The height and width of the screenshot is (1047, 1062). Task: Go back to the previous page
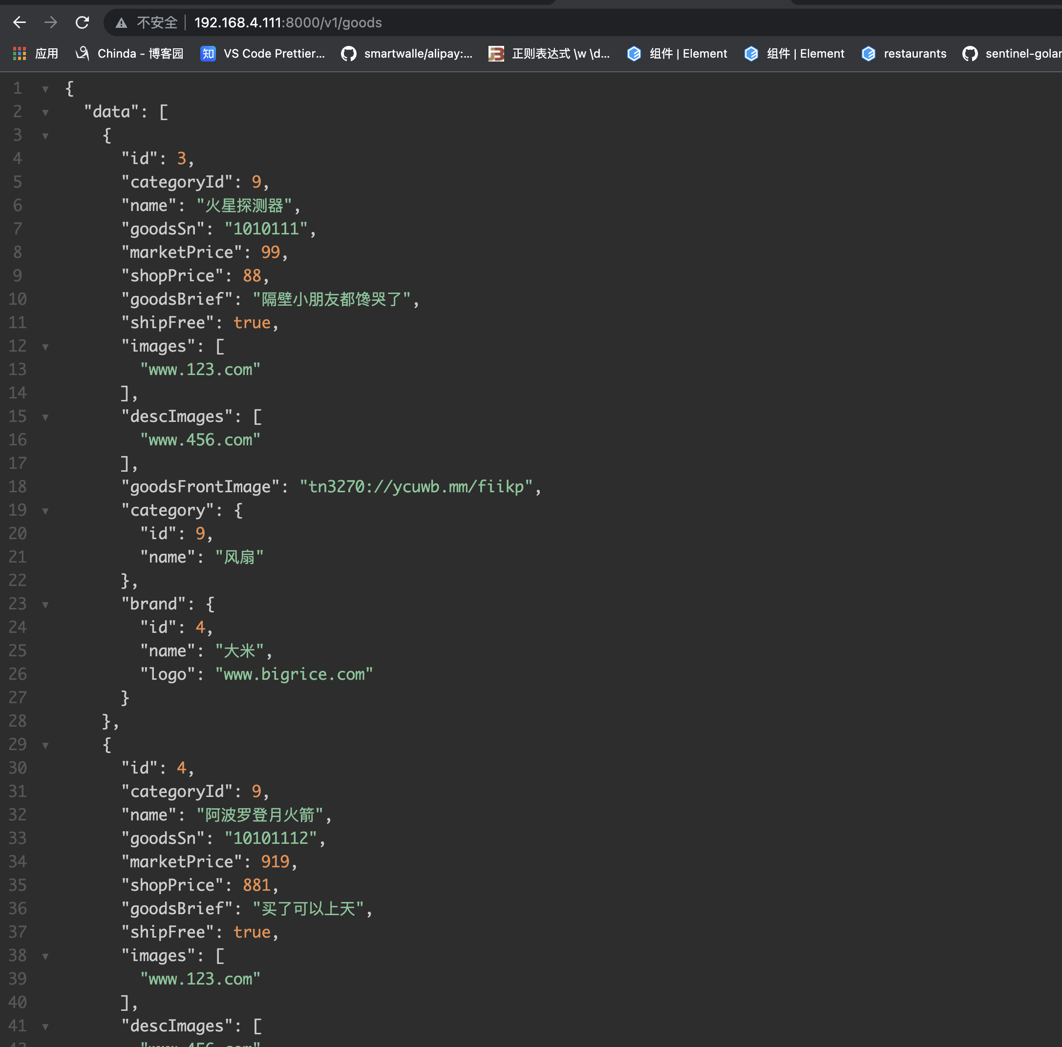pos(20,22)
